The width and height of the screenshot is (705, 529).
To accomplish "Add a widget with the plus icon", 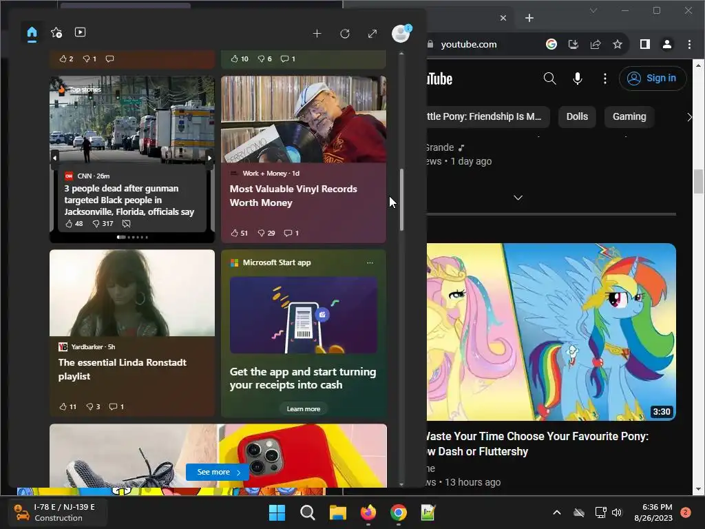I will [317, 34].
